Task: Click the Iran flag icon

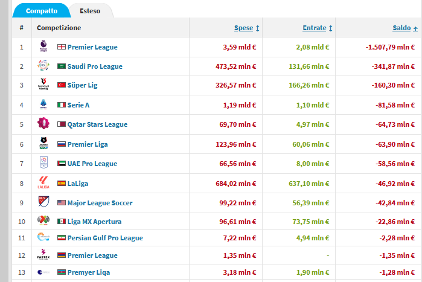Action: (62, 238)
